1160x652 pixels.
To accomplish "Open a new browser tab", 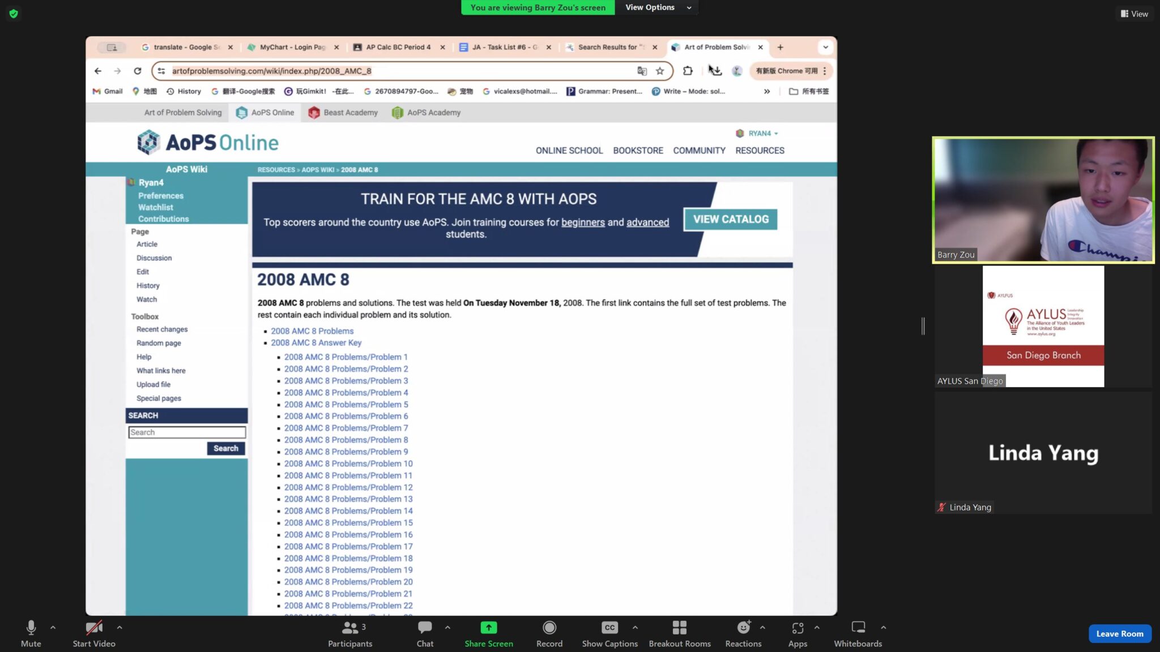I will tap(780, 47).
